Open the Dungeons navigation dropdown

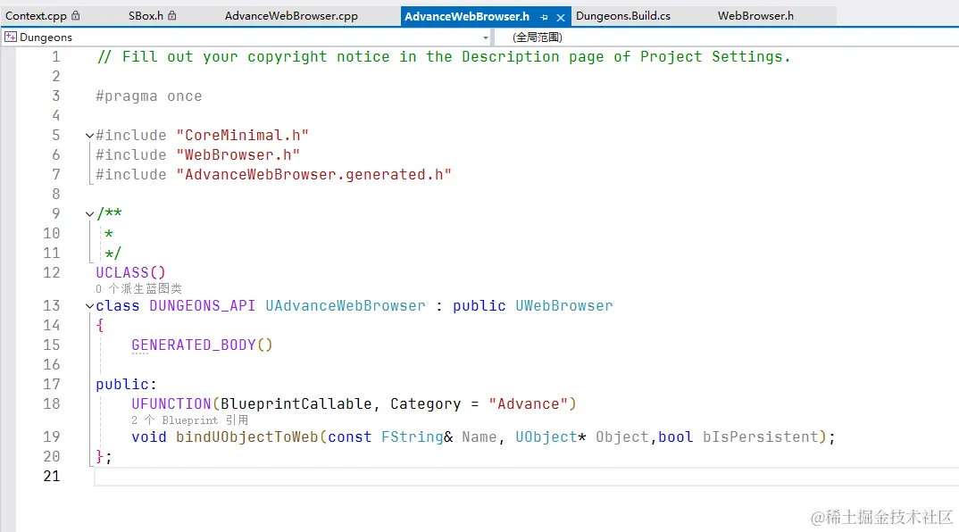tap(485, 37)
